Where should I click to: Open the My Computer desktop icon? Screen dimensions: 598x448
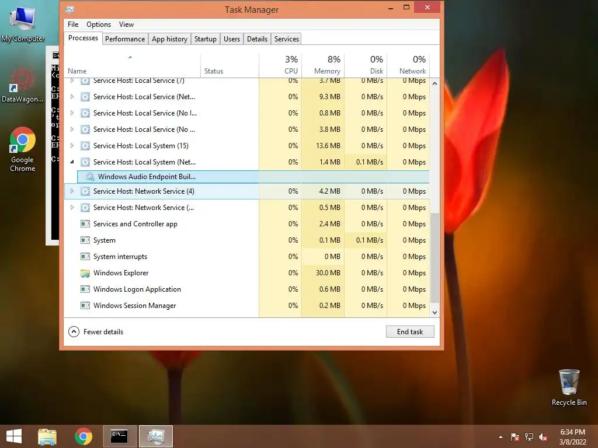click(x=23, y=24)
